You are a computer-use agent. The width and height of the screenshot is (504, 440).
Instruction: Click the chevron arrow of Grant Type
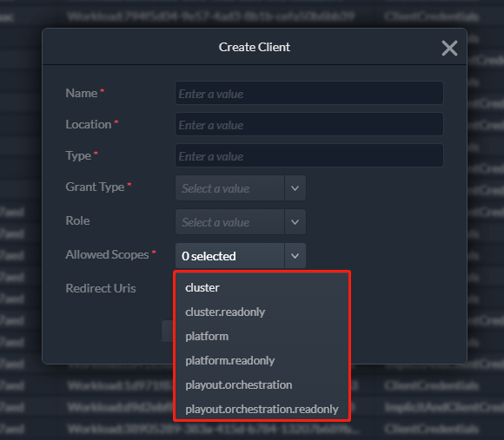click(x=295, y=188)
